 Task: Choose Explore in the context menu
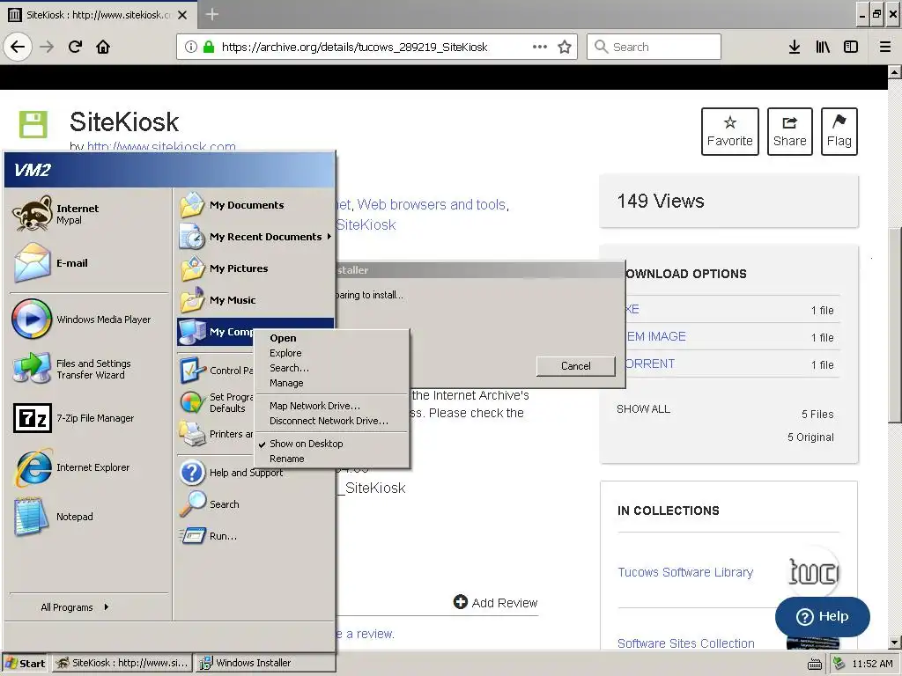[x=331, y=353]
